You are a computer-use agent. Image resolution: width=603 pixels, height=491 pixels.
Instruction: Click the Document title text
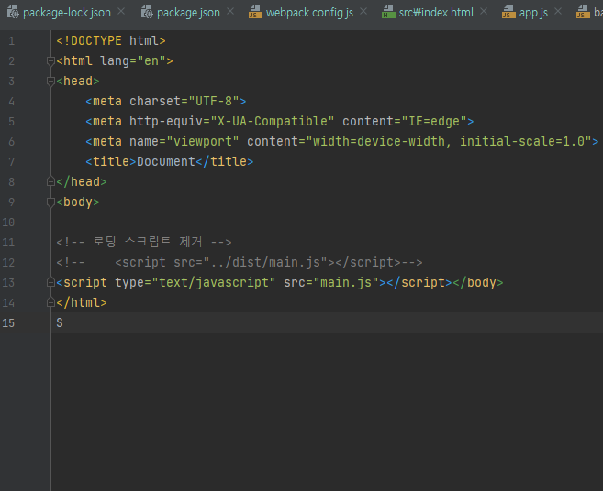(166, 161)
